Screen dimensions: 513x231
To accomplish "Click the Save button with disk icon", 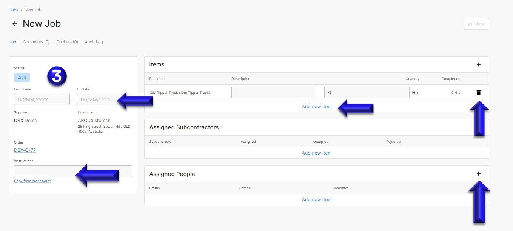I will click(x=476, y=23).
